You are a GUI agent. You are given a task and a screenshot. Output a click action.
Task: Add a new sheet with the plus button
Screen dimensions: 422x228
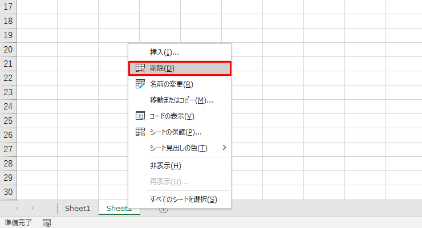[x=164, y=209]
